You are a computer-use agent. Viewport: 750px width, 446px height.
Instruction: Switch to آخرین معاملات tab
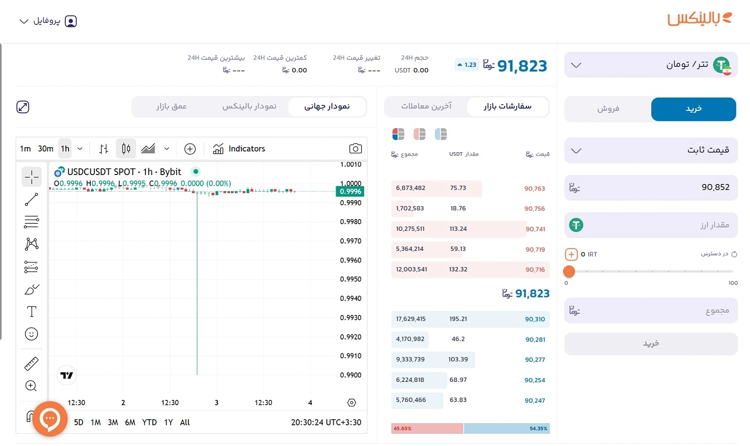pyautogui.click(x=427, y=106)
